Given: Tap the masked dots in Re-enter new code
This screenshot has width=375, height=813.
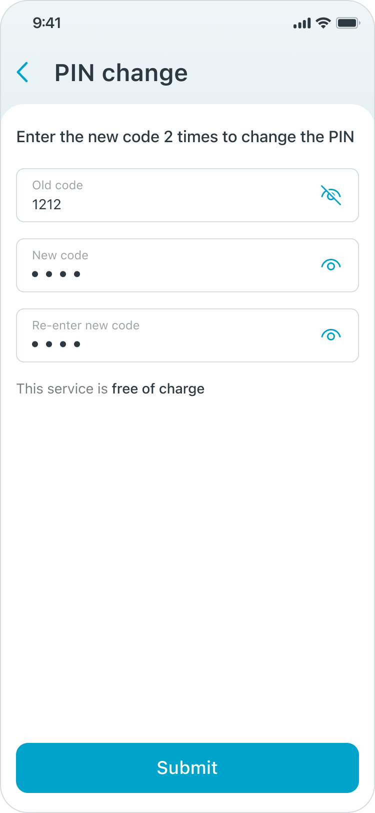Looking at the screenshot, I should pos(56,344).
